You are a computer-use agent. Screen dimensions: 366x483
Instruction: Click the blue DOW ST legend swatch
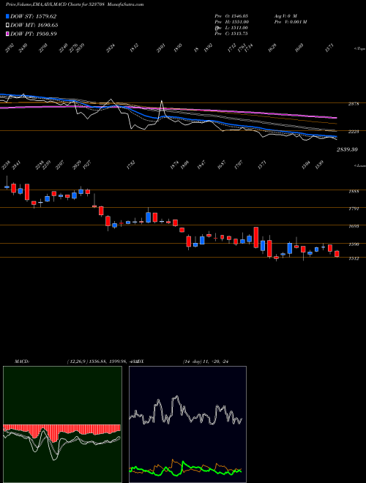tap(7, 16)
